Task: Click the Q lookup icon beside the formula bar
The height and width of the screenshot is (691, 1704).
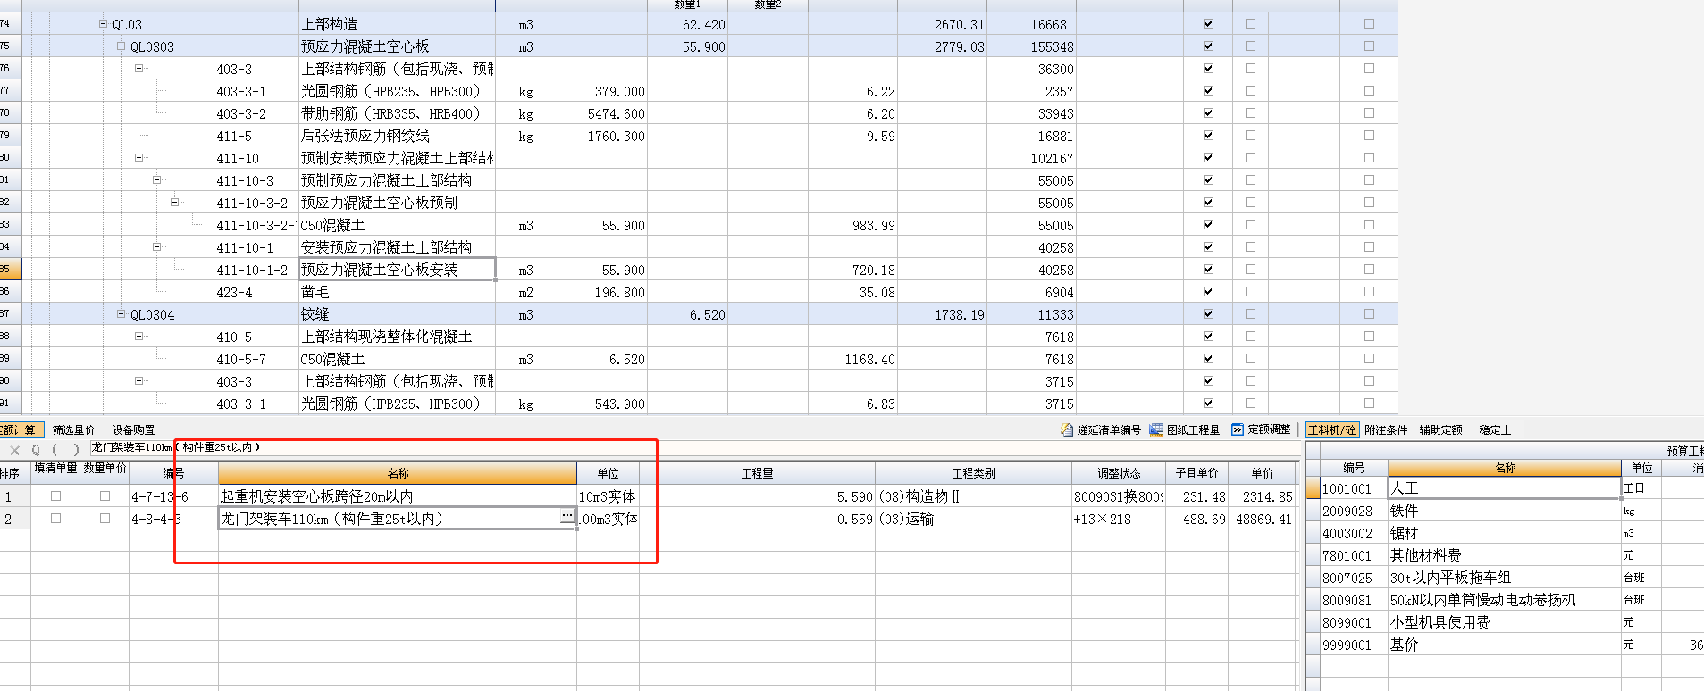Action: click(36, 450)
